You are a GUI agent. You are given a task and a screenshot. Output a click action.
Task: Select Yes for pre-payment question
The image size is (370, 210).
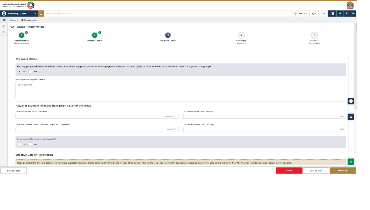[x=19, y=72]
